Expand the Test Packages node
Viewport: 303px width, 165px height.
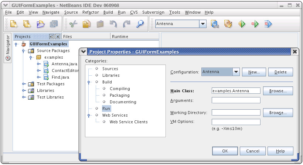pyautogui.click(x=23, y=84)
